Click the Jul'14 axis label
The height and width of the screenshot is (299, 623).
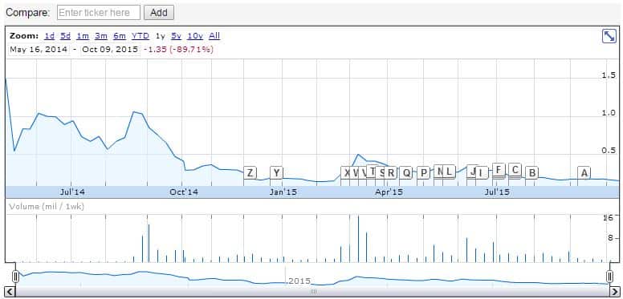pyautogui.click(x=72, y=192)
